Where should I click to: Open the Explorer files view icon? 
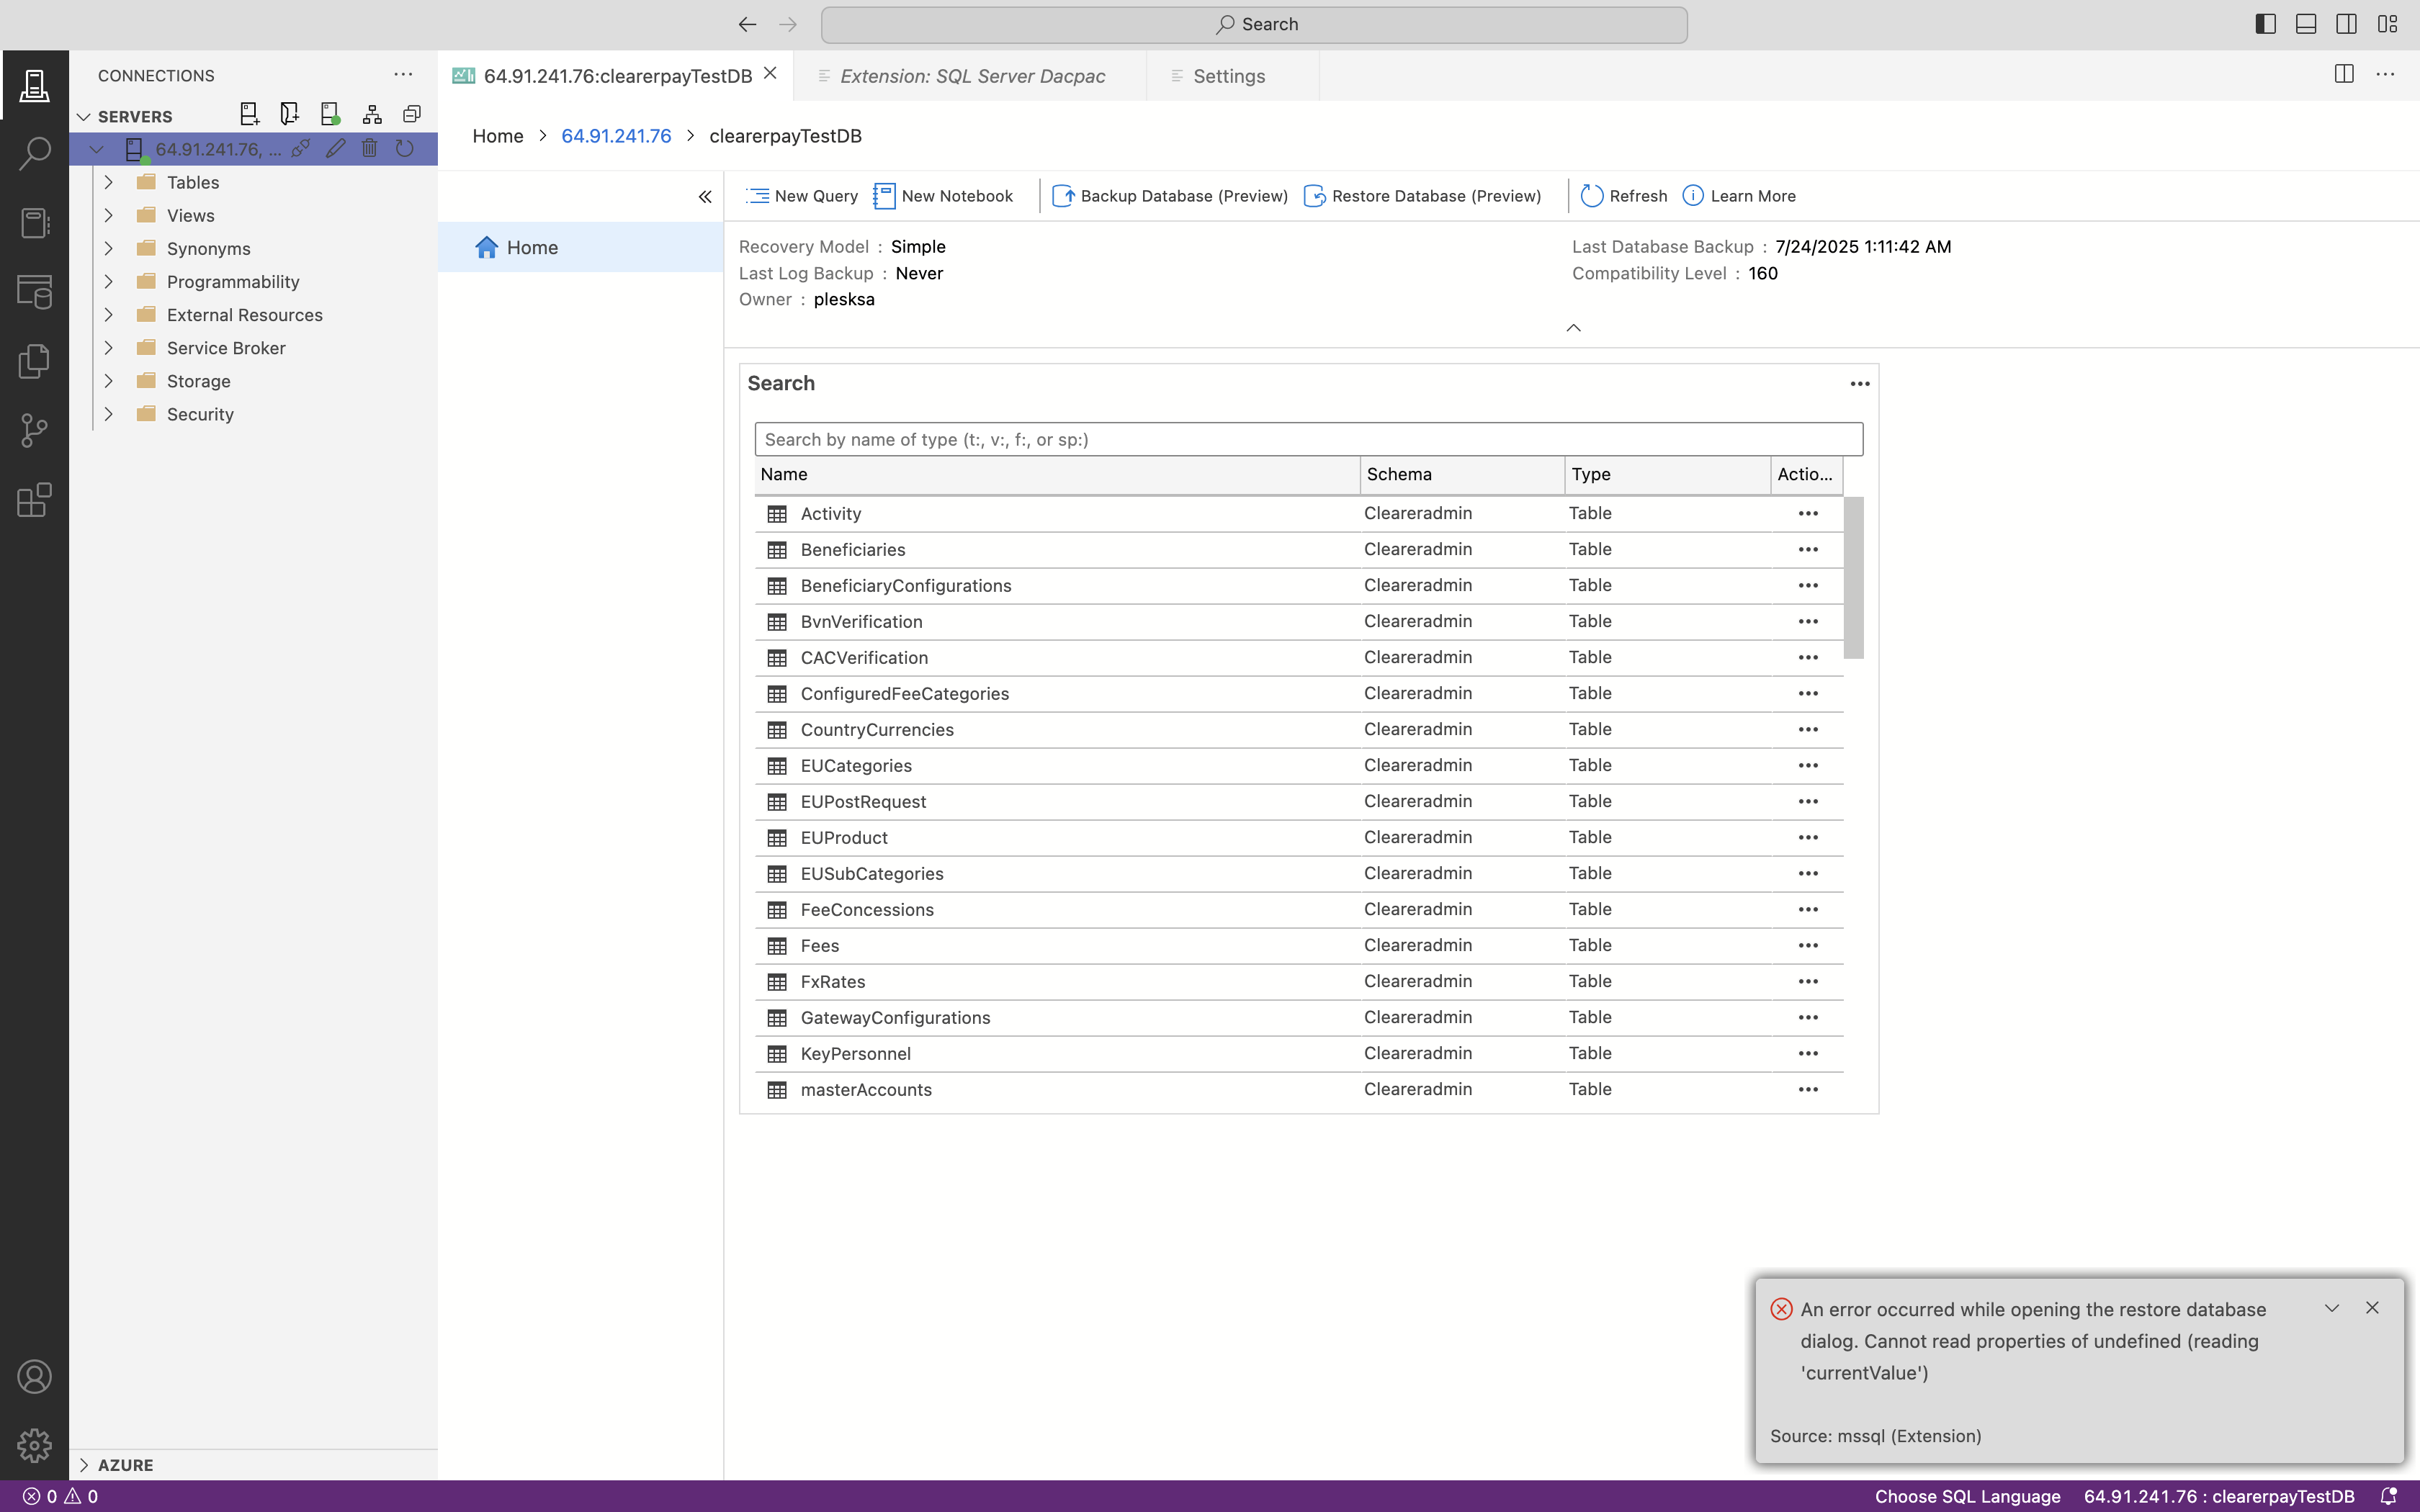[x=34, y=361]
